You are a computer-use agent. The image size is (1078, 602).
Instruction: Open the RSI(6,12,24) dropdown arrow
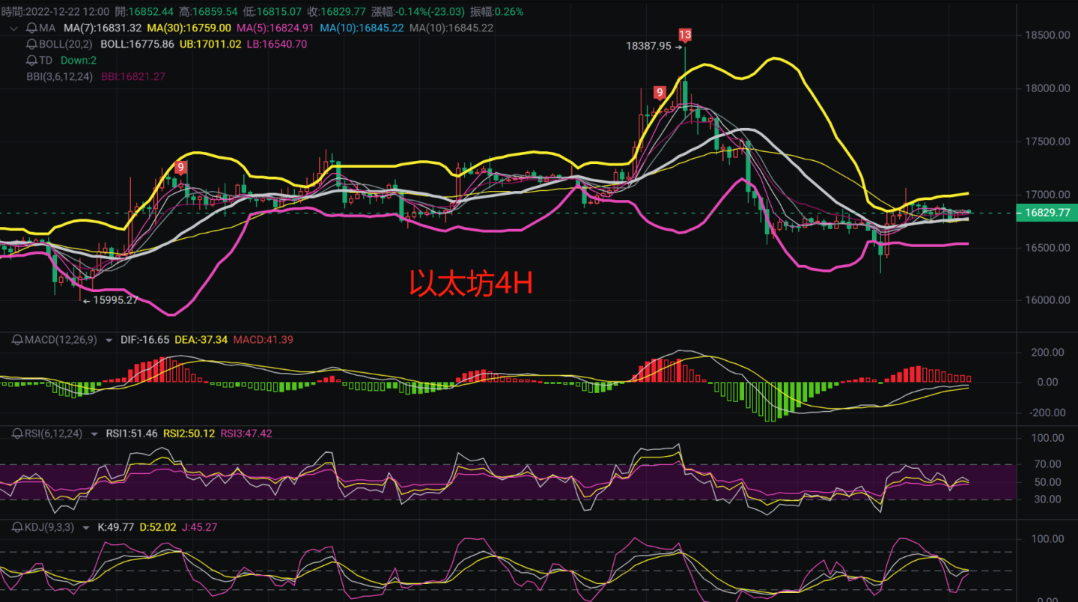94,434
